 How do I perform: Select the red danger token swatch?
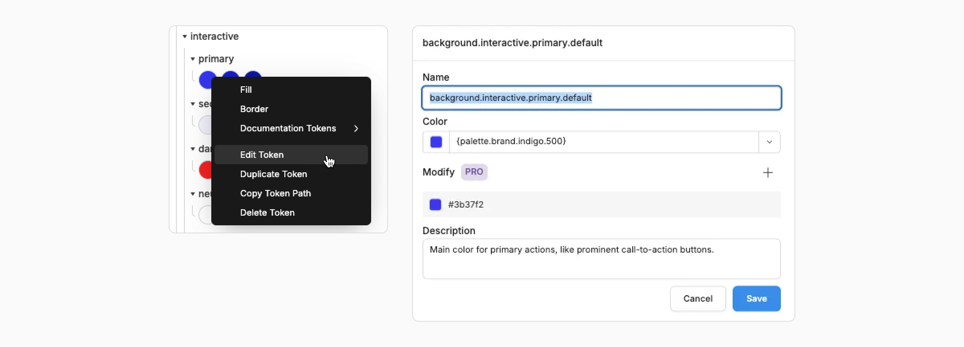205,170
